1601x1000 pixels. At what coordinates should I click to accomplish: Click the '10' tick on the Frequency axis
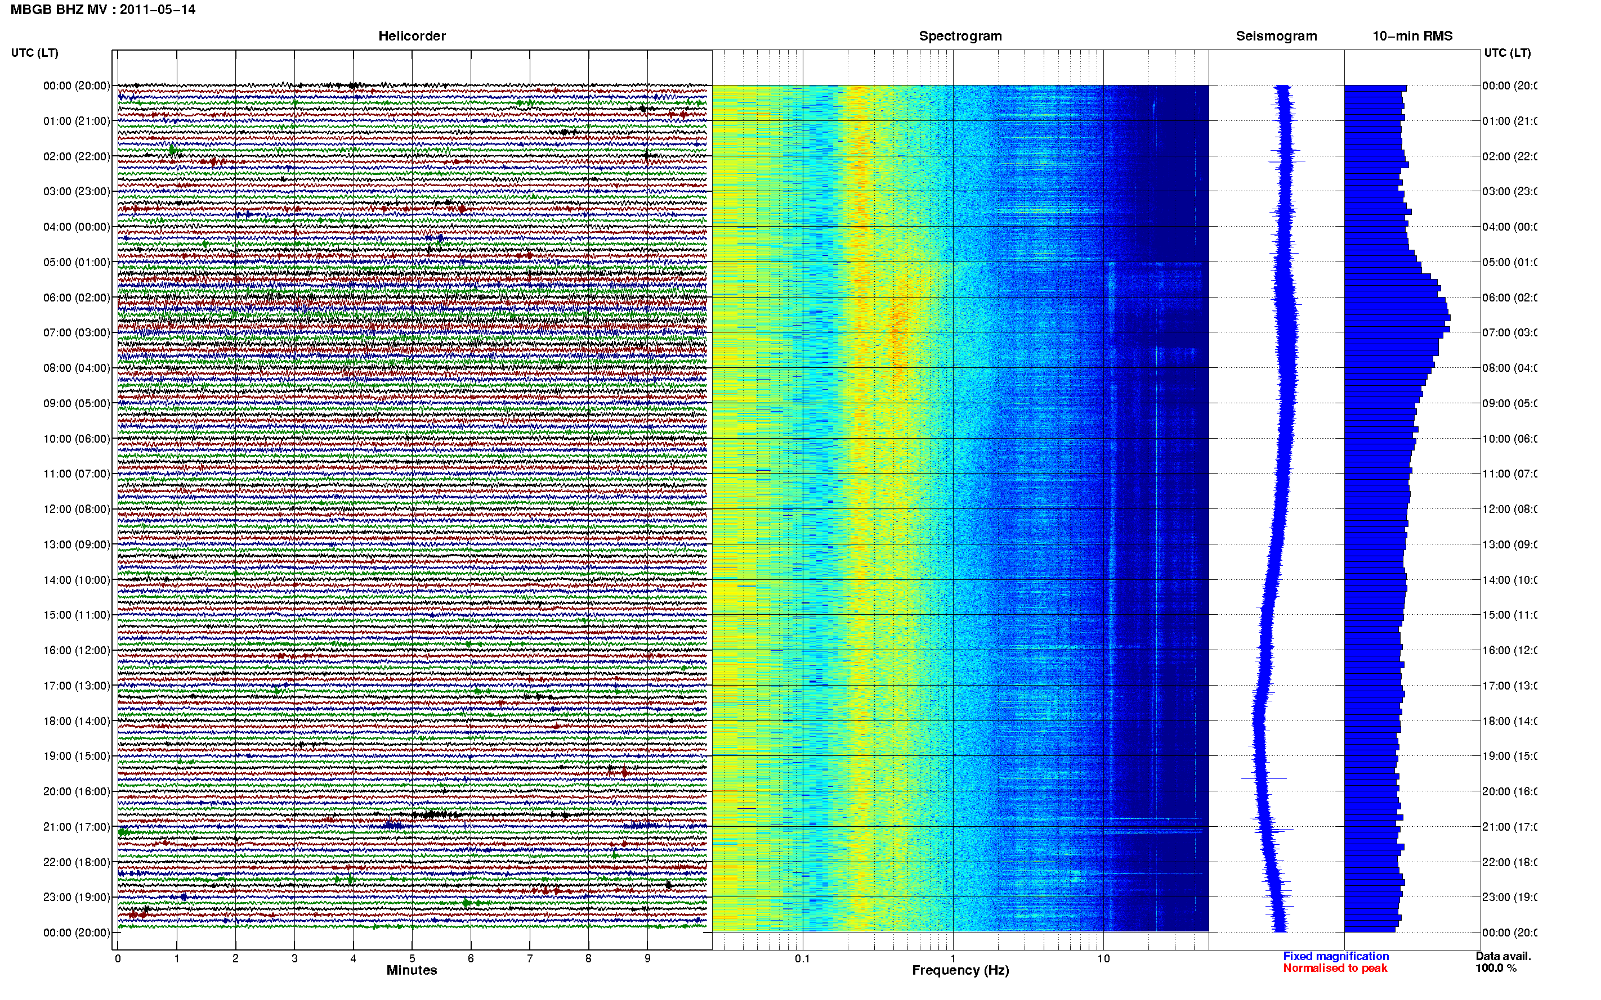click(1103, 958)
